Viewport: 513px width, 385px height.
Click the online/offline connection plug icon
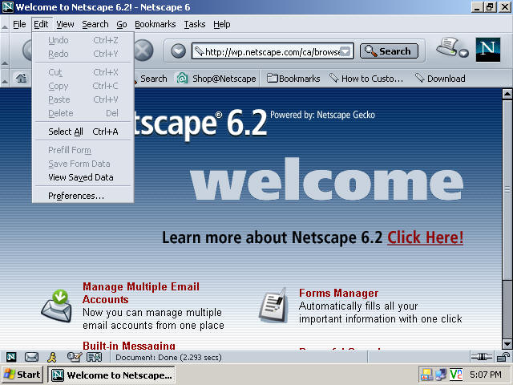coord(481,357)
